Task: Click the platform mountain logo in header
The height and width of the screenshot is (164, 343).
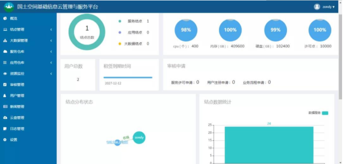Action: [9, 7]
